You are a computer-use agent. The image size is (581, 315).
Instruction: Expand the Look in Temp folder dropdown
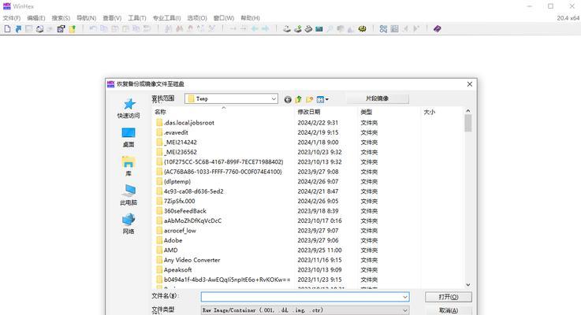coord(274,98)
